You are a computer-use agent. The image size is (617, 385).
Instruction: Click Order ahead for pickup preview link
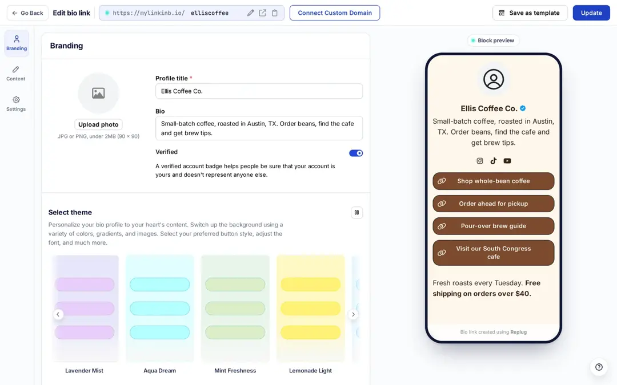click(x=494, y=204)
